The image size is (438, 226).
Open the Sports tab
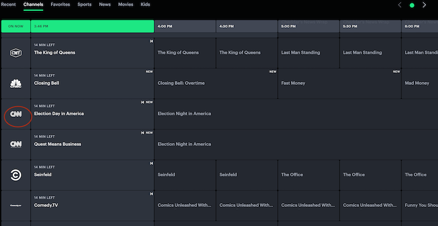(84, 4)
